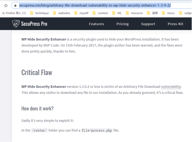This screenshot has height=142, width=192.
Task: Open the 'mooc' bookmarks folder
Action: (x=169, y=13)
